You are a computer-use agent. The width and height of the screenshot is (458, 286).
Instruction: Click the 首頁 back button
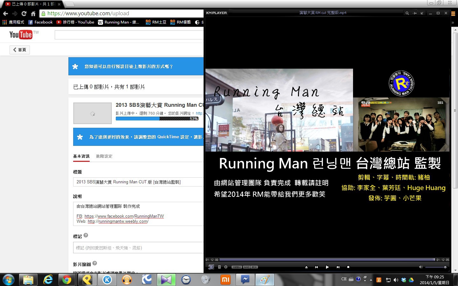(20, 50)
